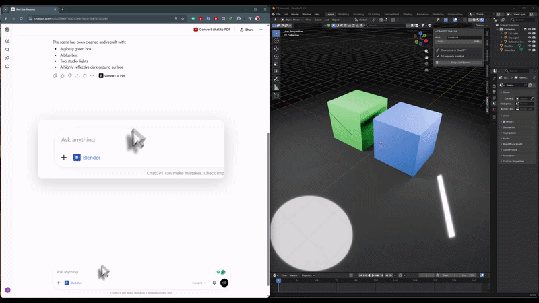The height and width of the screenshot is (303, 539).
Task: Give thumbs up to the response
Action: click(x=62, y=76)
